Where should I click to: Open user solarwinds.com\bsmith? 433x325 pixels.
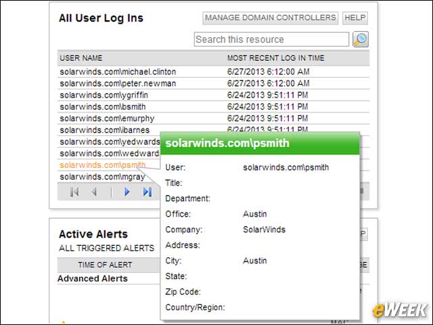(103, 107)
